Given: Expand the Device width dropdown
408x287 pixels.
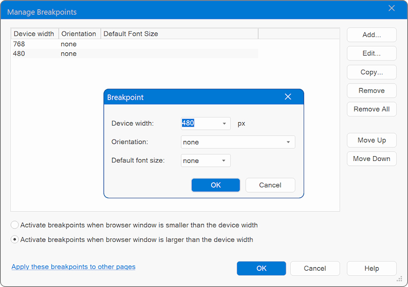Looking at the screenshot, I should 224,124.
